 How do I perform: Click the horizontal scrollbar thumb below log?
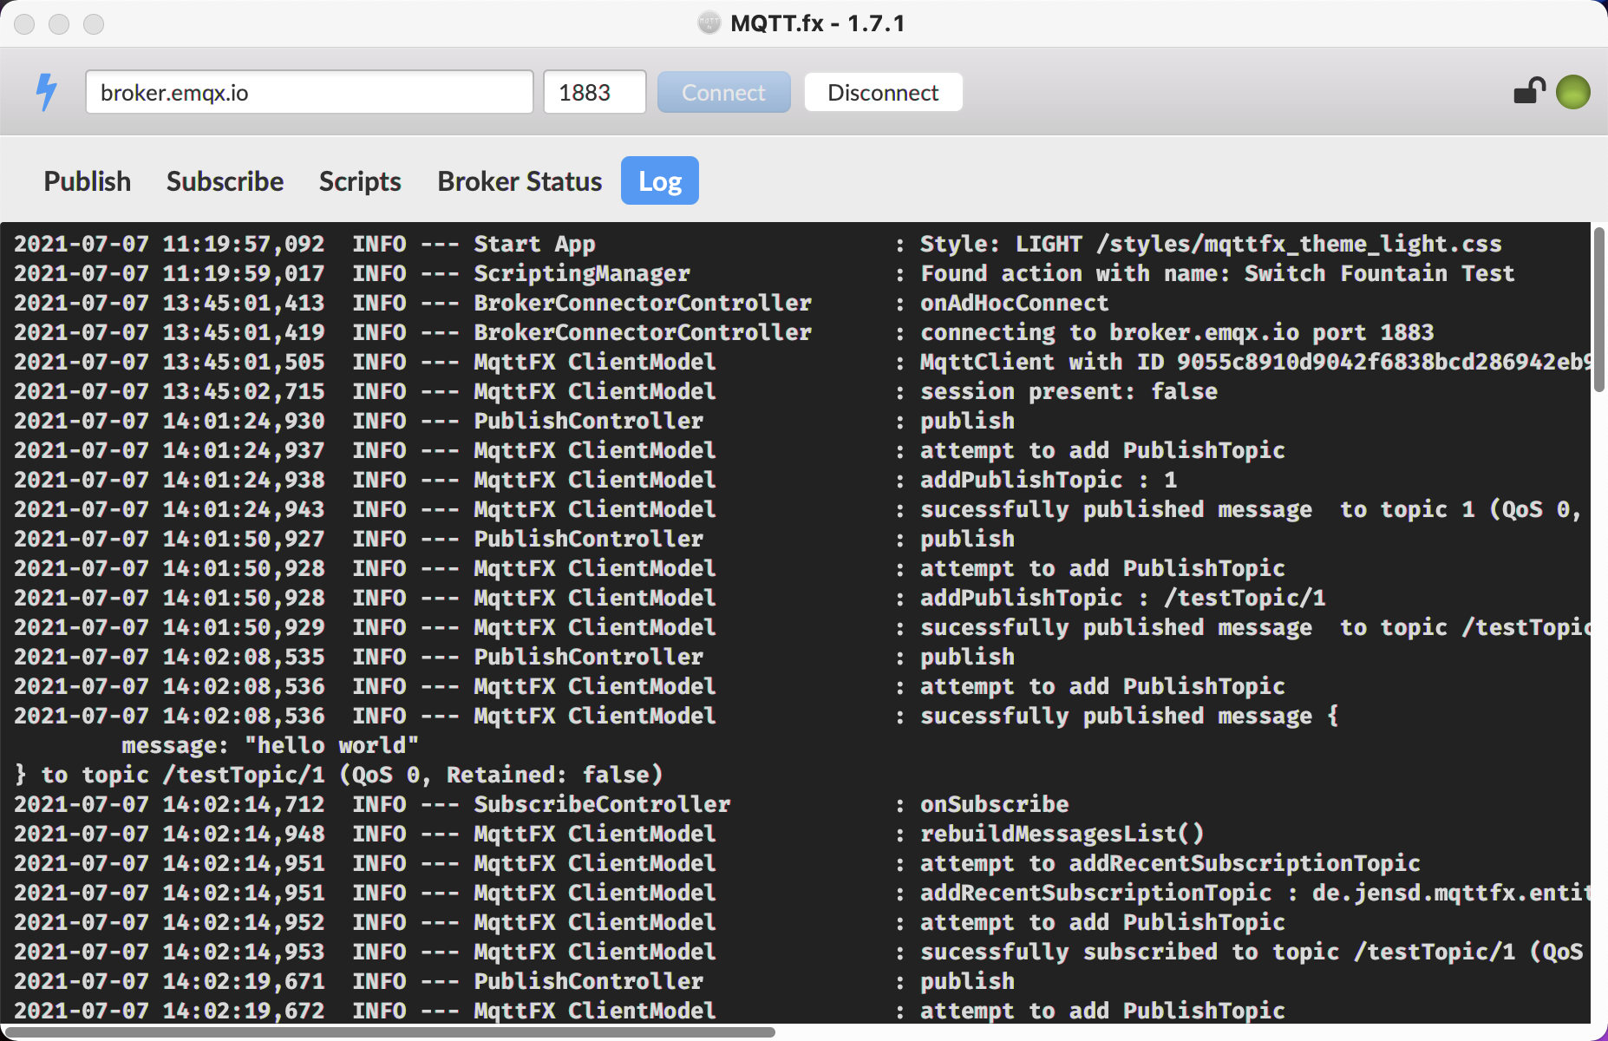(390, 1031)
